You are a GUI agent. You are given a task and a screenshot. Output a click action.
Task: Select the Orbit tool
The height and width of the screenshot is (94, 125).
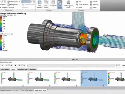coord(79,8)
